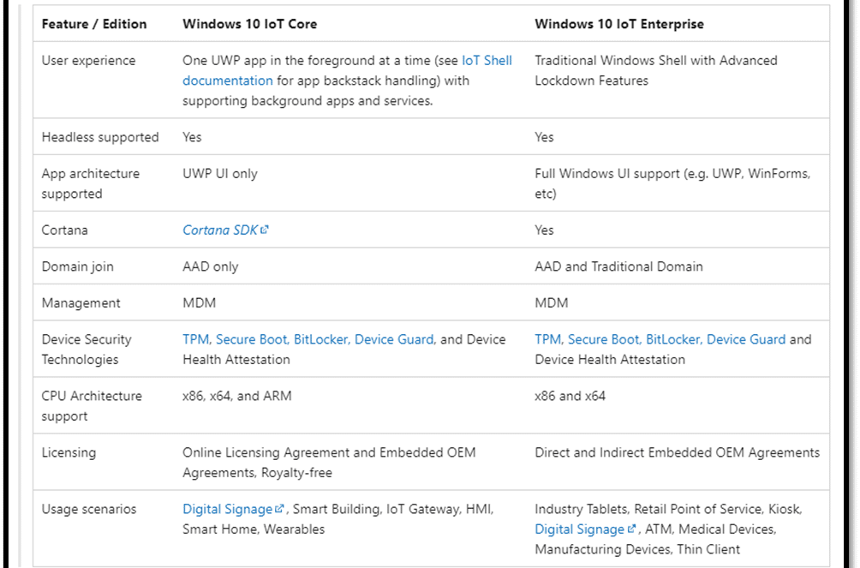
Task: Click the 'App architecture supported' row label
Action: click(x=91, y=183)
